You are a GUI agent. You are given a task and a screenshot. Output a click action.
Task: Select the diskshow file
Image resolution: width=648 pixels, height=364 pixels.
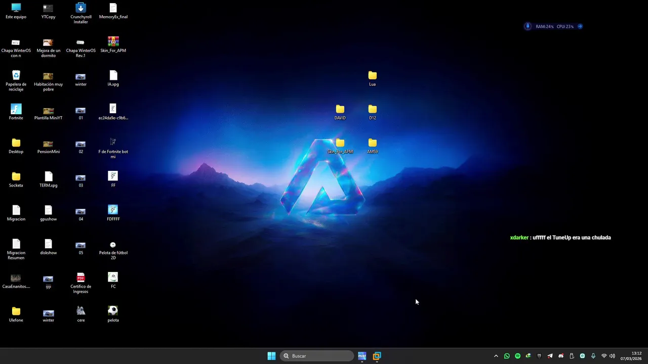(48, 247)
